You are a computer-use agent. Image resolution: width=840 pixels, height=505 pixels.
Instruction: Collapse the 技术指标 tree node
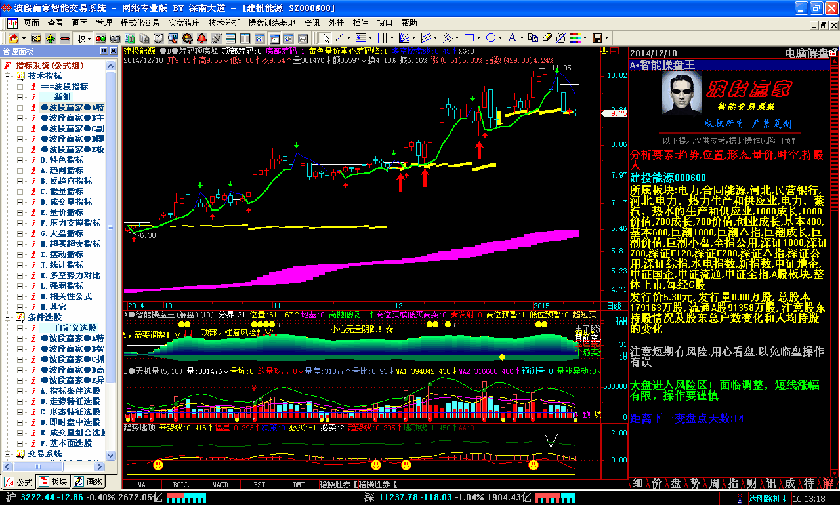(x=7, y=76)
